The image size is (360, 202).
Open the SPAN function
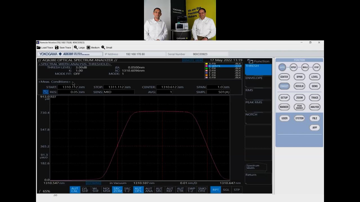click(300, 77)
